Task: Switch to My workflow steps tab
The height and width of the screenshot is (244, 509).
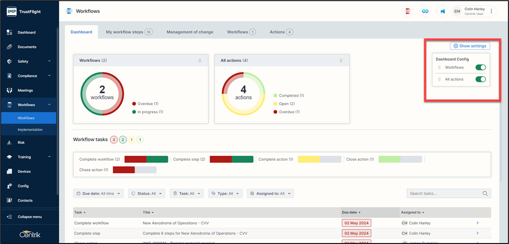Action: tap(129, 32)
